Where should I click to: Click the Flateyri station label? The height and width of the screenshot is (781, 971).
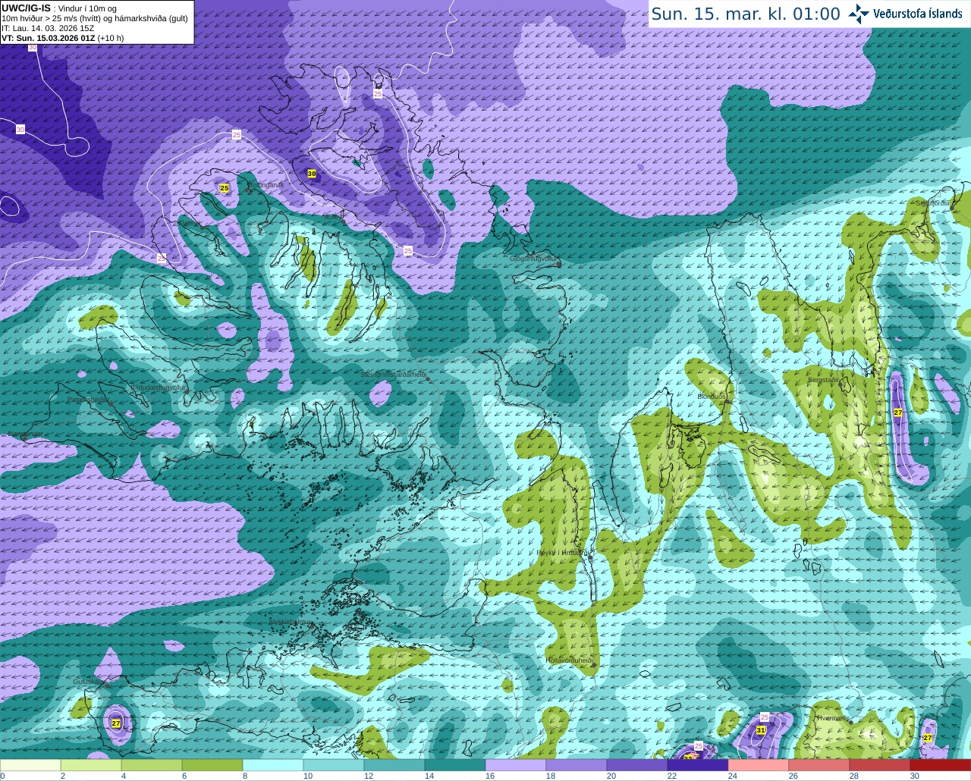[x=190, y=224]
